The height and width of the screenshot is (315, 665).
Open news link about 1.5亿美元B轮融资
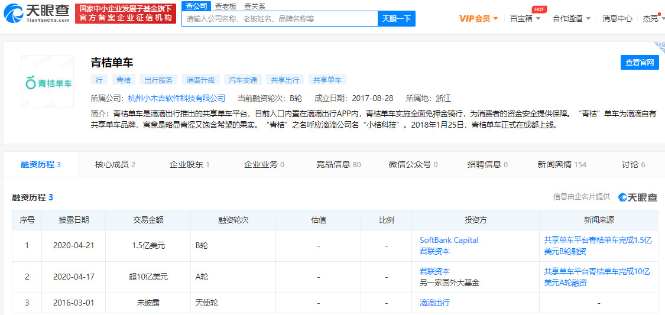point(597,245)
